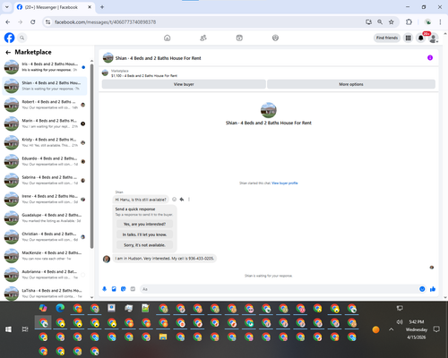Image resolution: width=448 pixels, height=358 pixels.
Task: Open the Eduardo conversation
Action: click(x=45, y=161)
